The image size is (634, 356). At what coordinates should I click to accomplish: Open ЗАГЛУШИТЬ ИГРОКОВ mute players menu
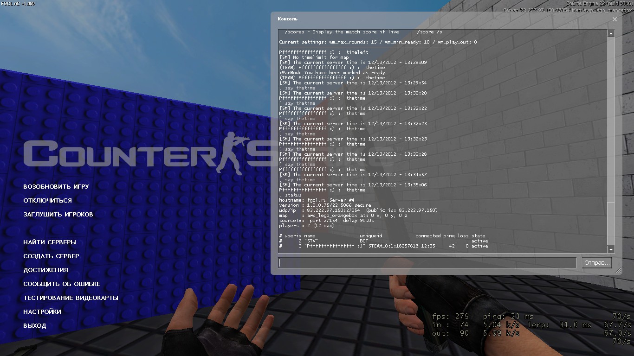pos(58,215)
